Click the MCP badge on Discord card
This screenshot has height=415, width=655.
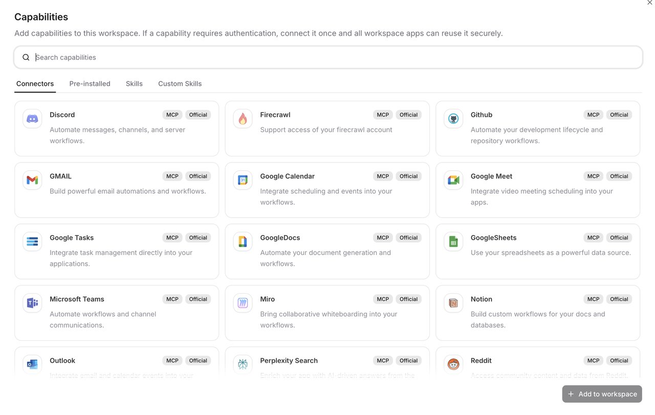[x=172, y=115]
